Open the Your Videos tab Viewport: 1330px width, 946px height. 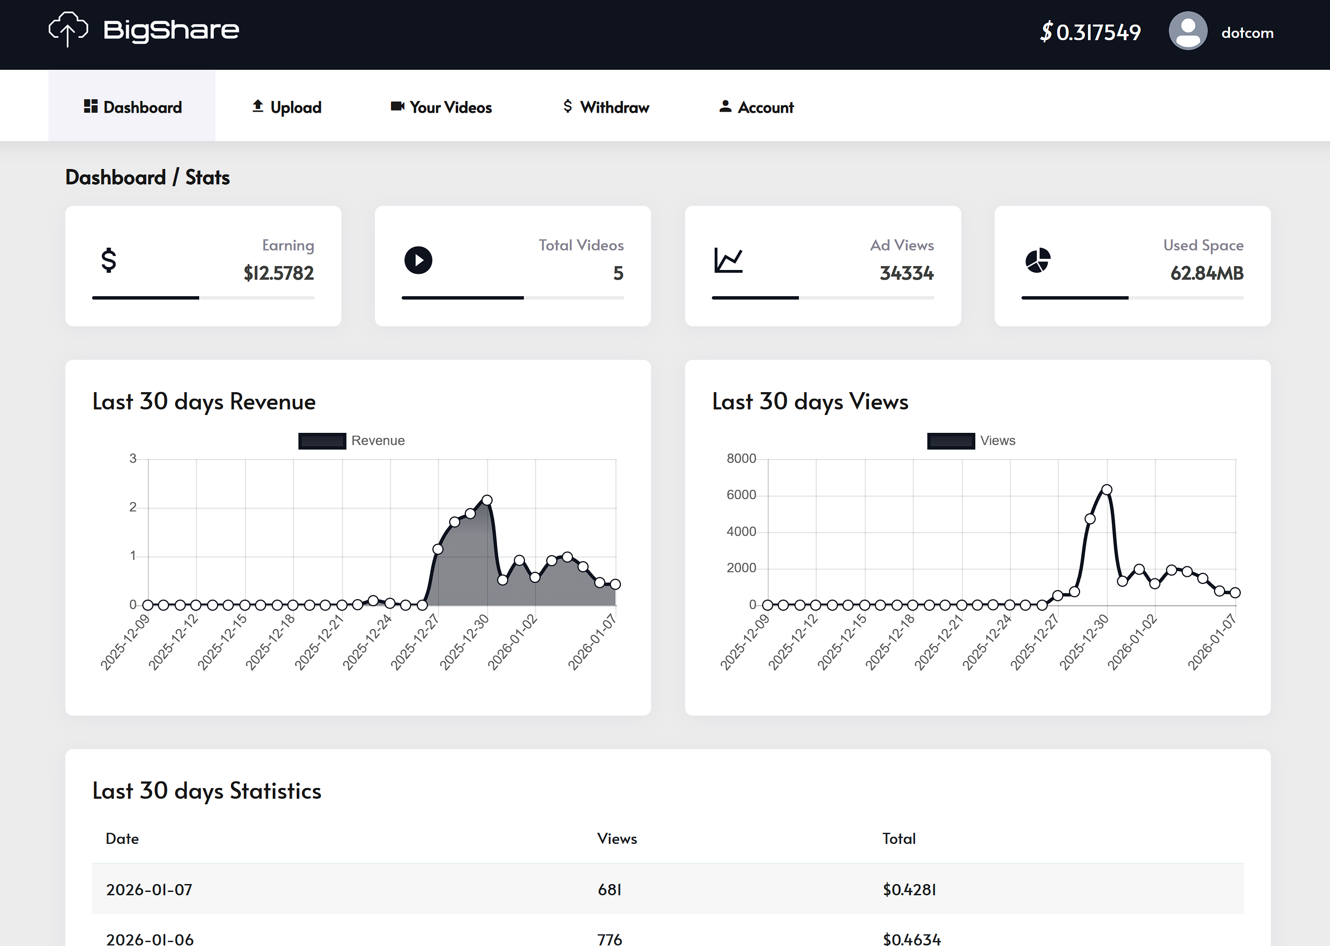pos(441,107)
